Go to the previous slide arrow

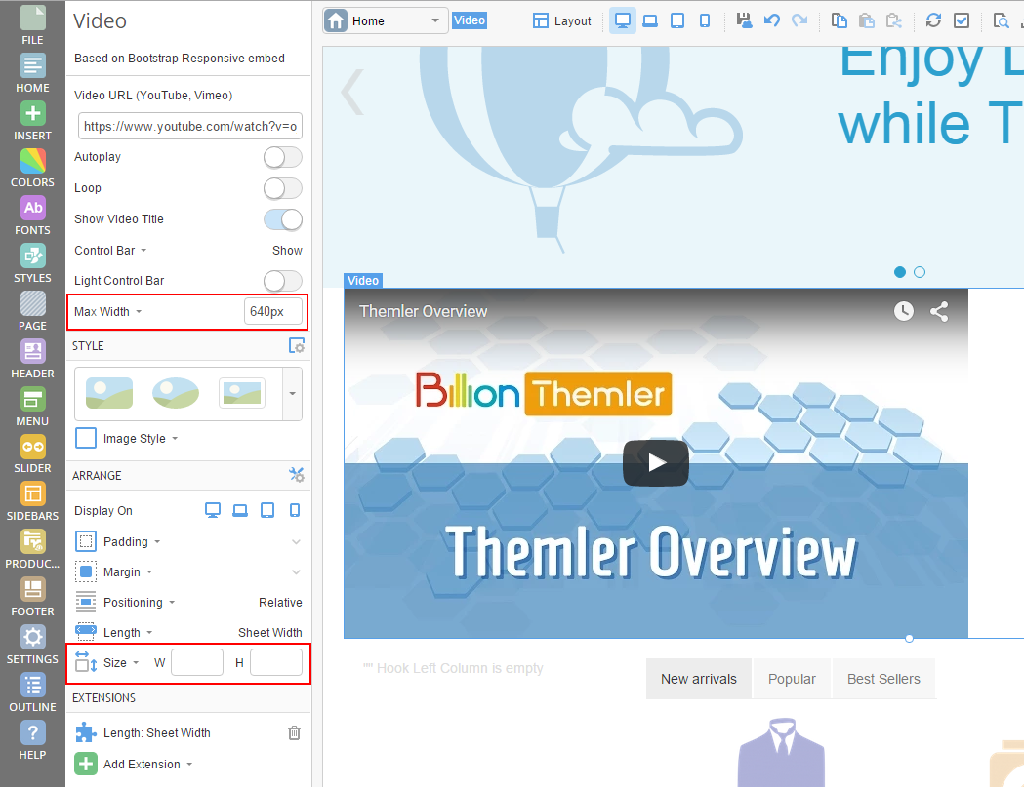[x=352, y=92]
